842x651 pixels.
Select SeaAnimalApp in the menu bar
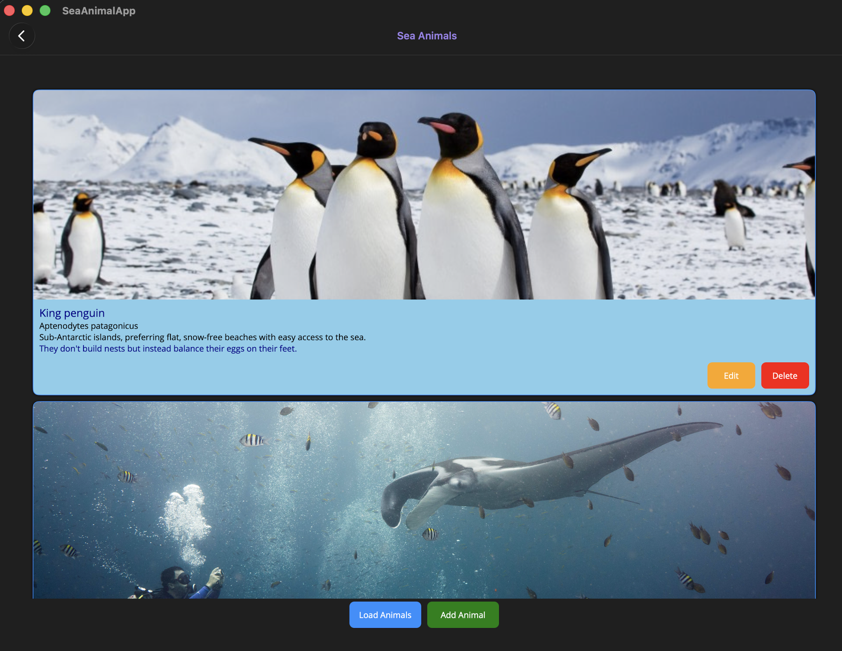(x=99, y=11)
